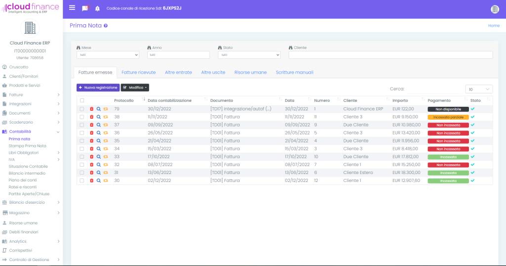
Task: View details of protocollo 32
Action: point(99,165)
